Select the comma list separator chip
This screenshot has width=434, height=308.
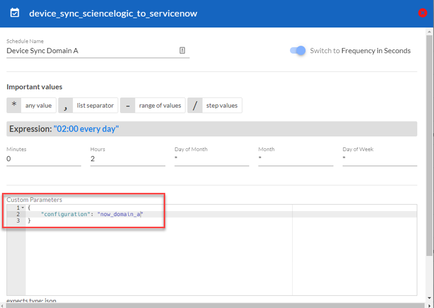click(88, 106)
